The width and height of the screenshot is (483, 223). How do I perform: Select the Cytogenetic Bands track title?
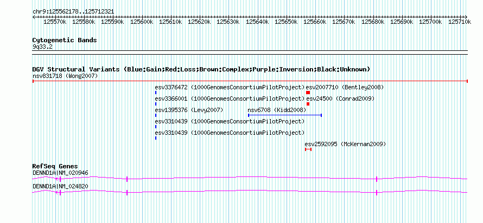65,40
